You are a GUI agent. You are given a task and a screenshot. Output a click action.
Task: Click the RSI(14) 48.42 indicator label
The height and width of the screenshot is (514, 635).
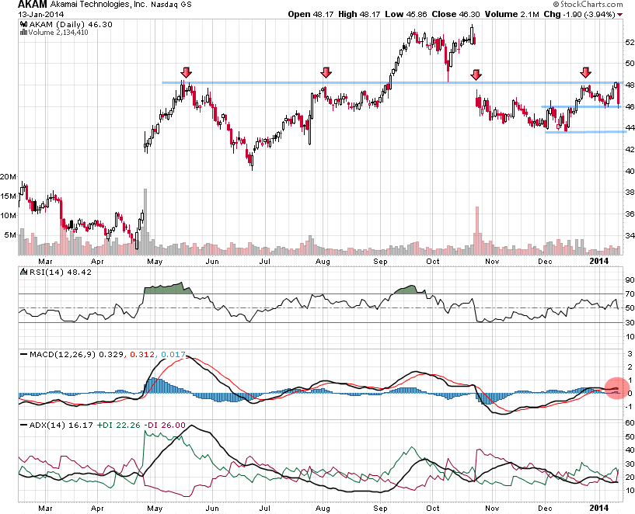pyautogui.click(x=60, y=273)
